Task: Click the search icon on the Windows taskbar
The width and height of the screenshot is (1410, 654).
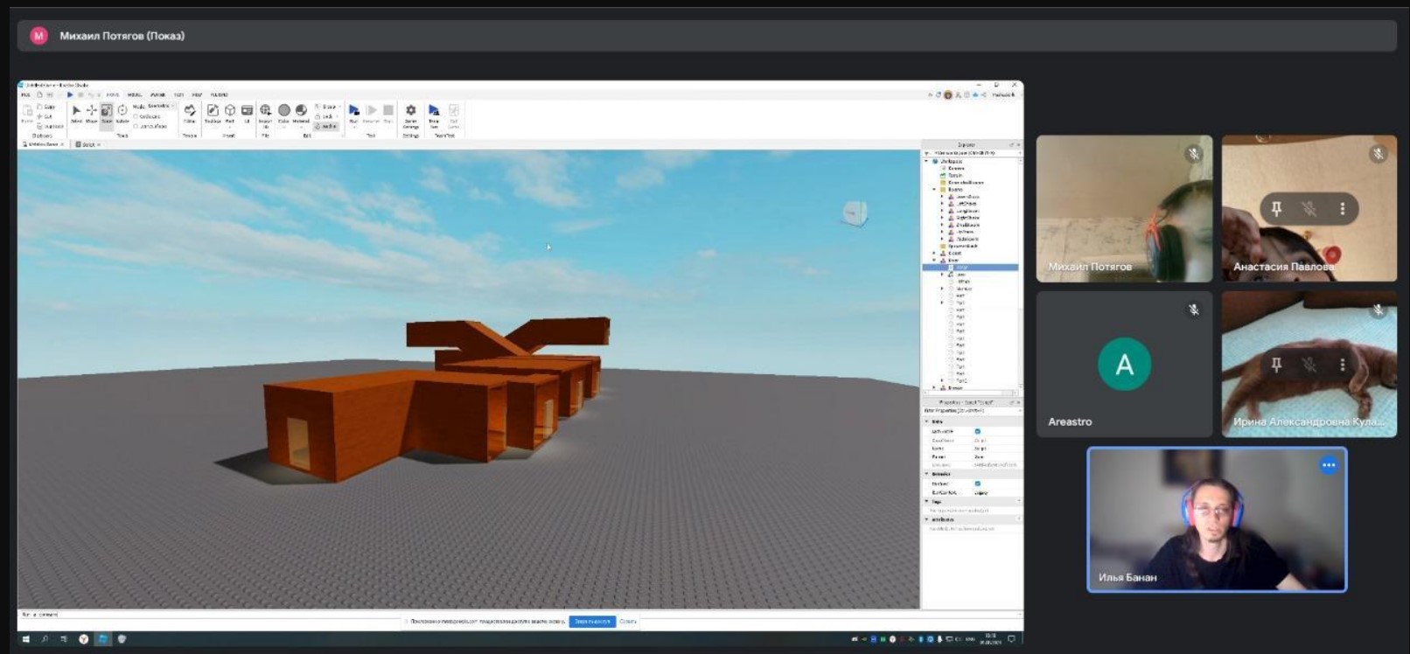Action: 45,639
